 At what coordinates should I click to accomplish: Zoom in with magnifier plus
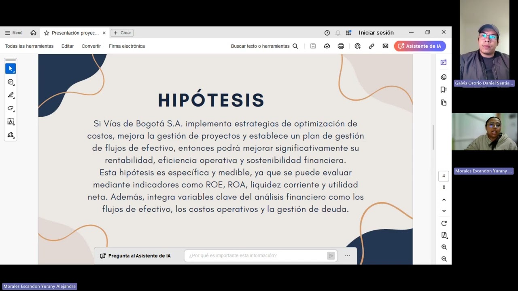[x=444, y=247]
